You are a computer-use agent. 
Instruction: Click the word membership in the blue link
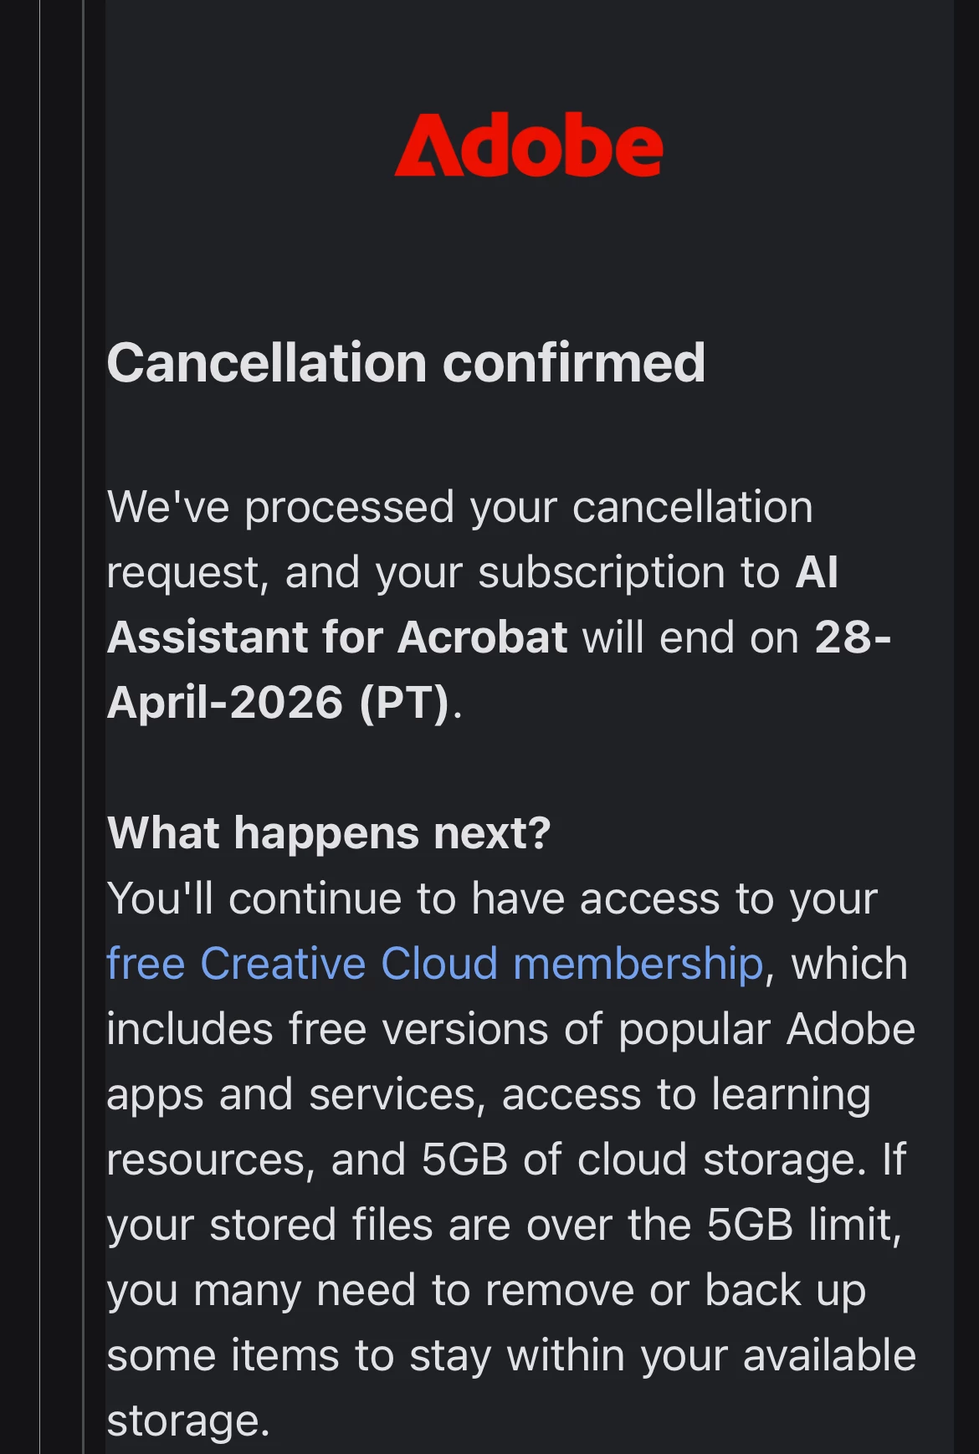pos(638,964)
